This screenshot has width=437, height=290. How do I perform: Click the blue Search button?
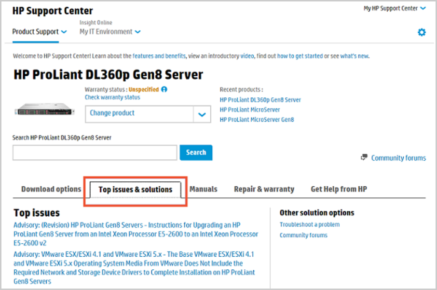[x=196, y=152]
